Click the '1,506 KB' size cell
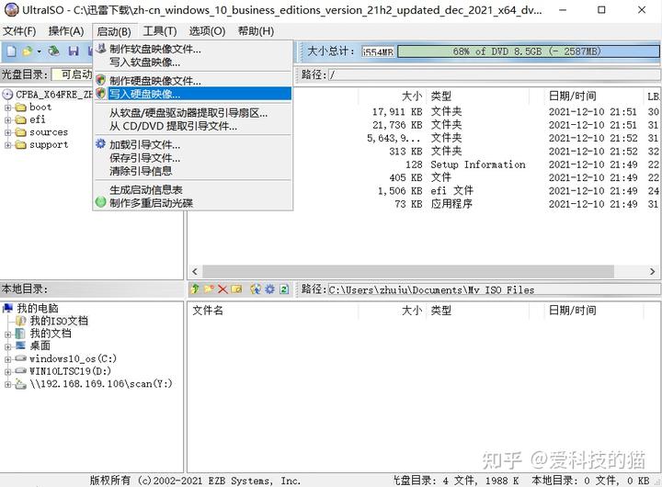The width and height of the screenshot is (662, 487). pyautogui.click(x=400, y=191)
